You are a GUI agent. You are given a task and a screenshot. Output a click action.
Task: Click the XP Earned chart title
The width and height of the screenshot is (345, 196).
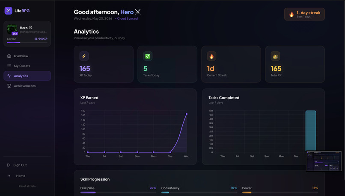tap(89, 98)
